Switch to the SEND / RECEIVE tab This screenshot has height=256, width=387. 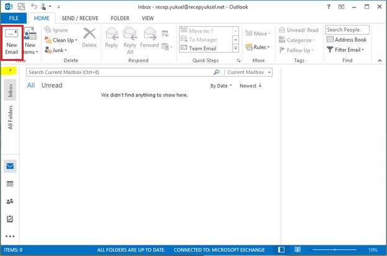(x=80, y=18)
